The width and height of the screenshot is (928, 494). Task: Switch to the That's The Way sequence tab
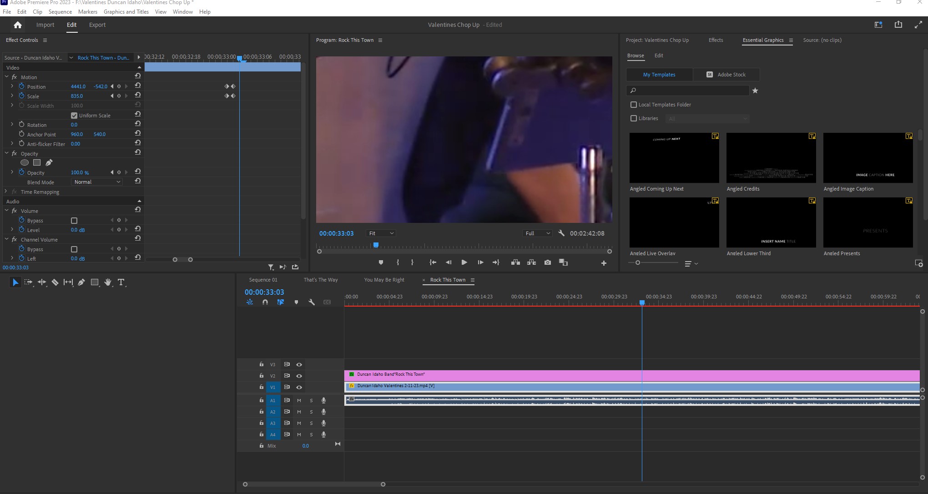[321, 280]
